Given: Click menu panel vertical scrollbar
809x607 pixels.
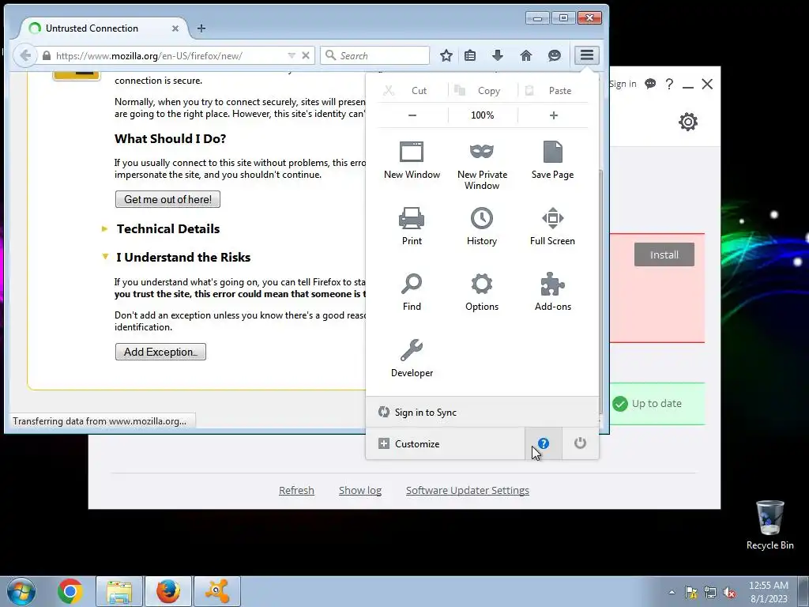Looking at the screenshot, I should pyautogui.click(x=600, y=292).
